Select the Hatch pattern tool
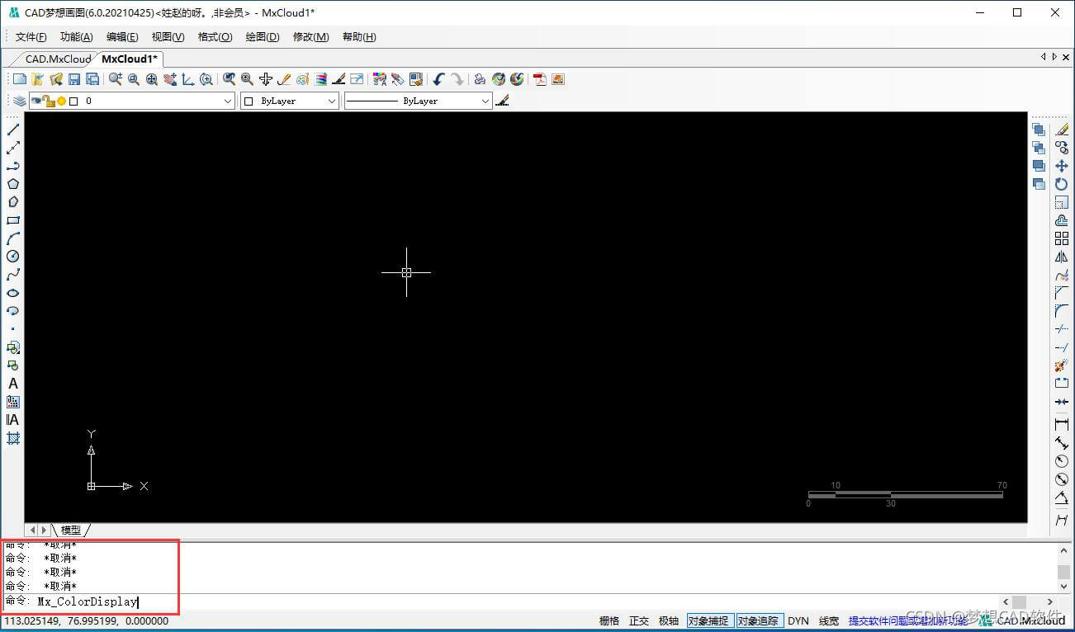 pos(12,438)
